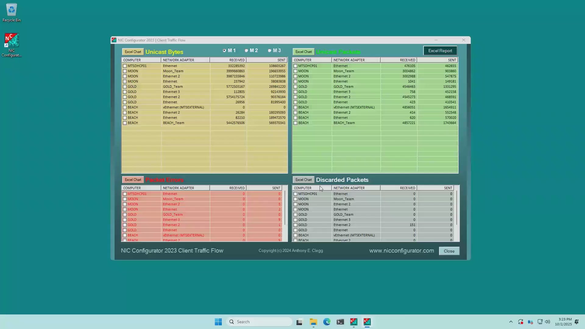
Task: Open the clock showing 3:23 PM
Action: [x=563, y=322]
